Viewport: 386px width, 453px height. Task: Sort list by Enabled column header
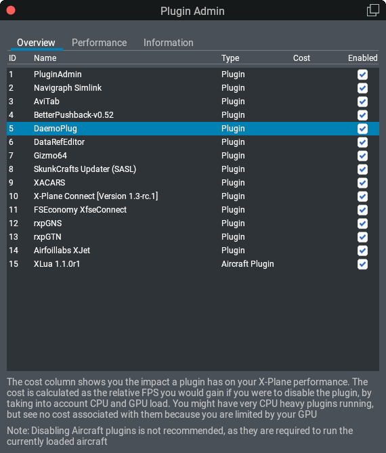pyautogui.click(x=362, y=58)
